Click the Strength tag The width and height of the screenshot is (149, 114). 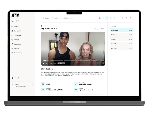[x=97, y=29]
